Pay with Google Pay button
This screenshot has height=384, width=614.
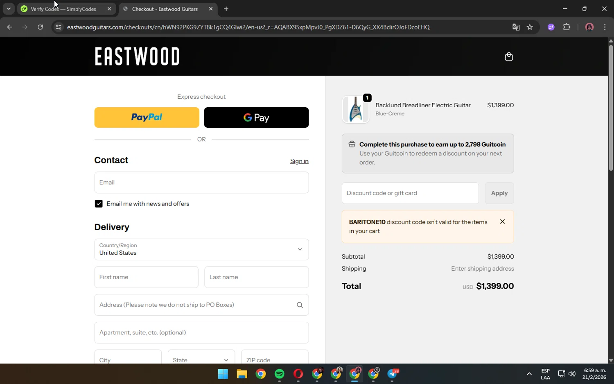coord(256,117)
